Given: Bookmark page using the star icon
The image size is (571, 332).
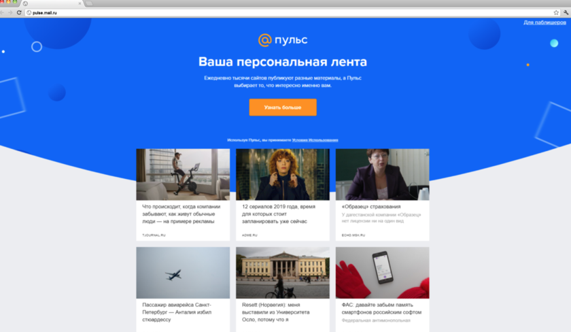Looking at the screenshot, I should 556,12.
